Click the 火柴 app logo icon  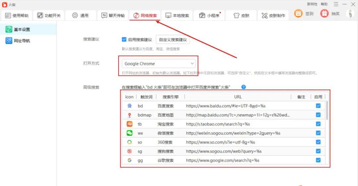4,5
